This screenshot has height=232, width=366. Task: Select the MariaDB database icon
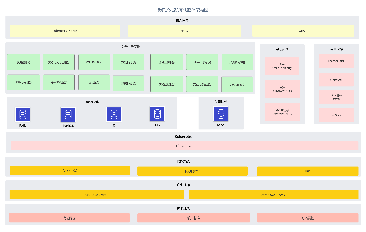point(68,114)
